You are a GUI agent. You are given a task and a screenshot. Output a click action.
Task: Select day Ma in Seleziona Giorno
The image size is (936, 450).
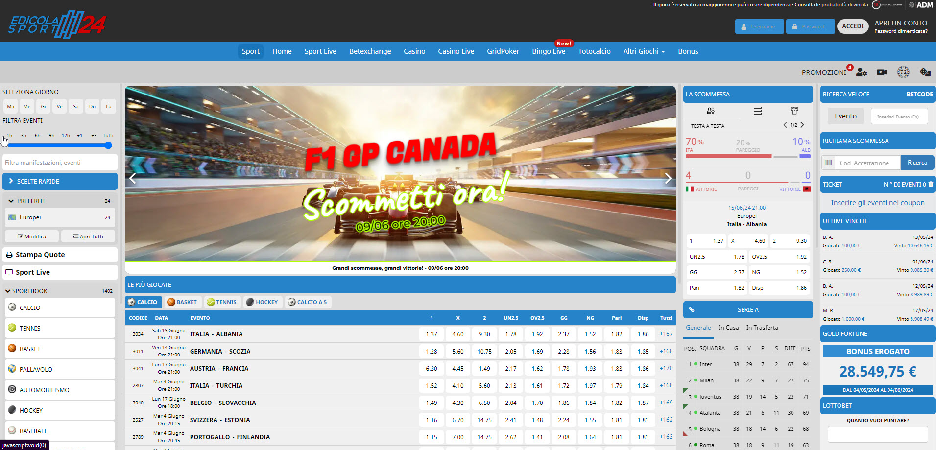tap(10, 106)
